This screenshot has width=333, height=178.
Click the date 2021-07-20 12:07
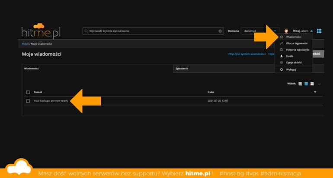(x=218, y=101)
